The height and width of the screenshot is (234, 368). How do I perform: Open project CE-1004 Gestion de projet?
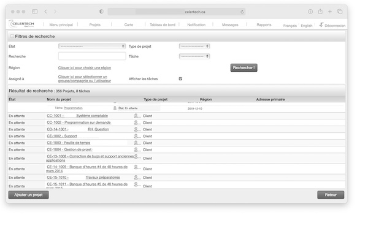69,149
